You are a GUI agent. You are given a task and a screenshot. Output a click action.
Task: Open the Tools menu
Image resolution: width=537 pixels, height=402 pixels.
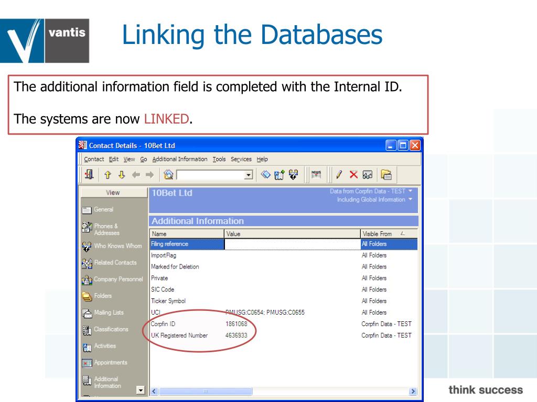[219, 159]
